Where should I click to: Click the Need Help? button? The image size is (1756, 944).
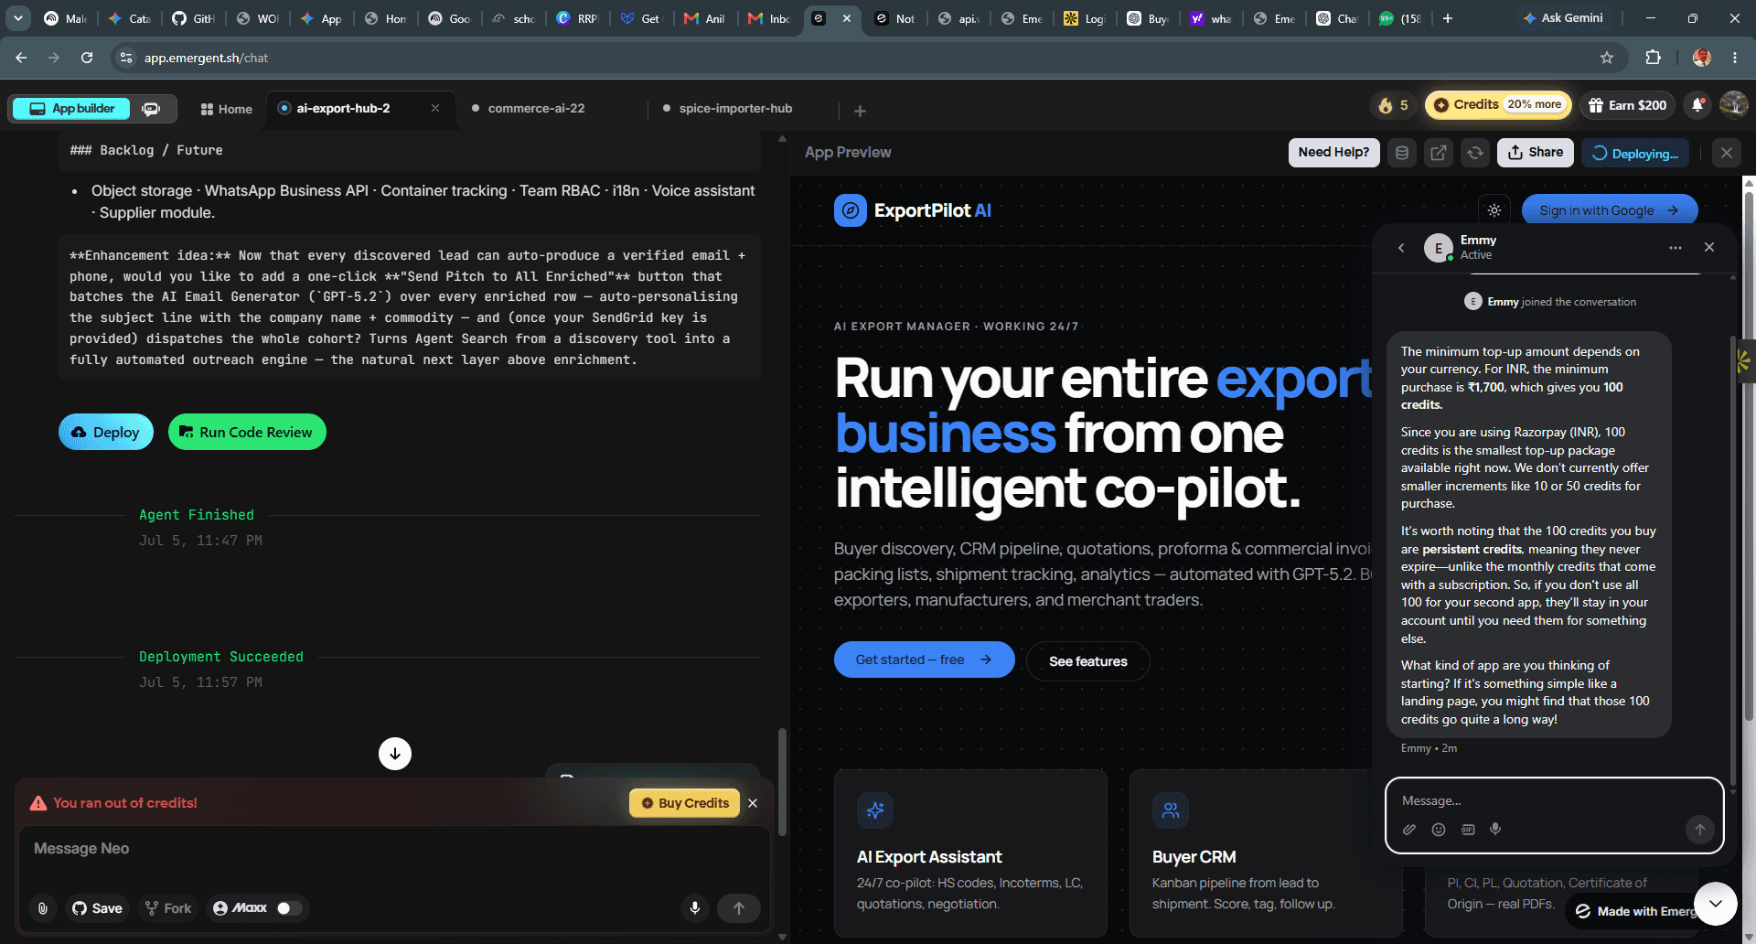pyautogui.click(x=1333, y=153)
